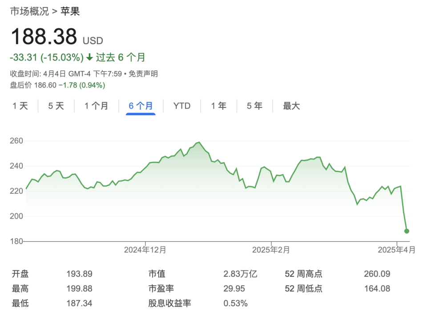This screenshot has height=320, width=427.
Task: Click the 最高 label
Action: pyautogui.click(x=20, y=288)
